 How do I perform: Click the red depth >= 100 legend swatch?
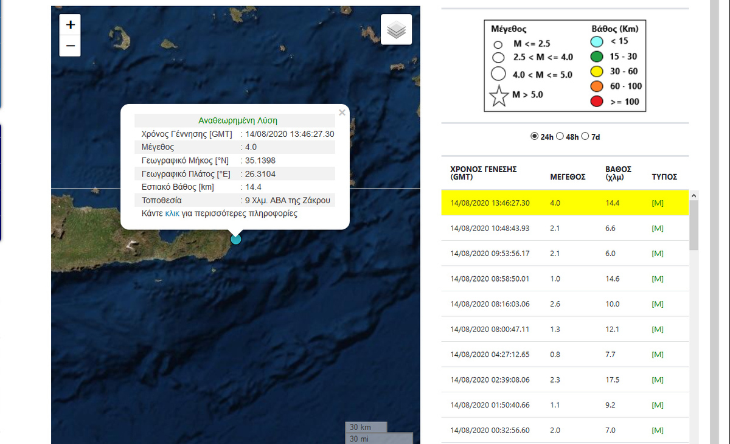coord(597,102)
